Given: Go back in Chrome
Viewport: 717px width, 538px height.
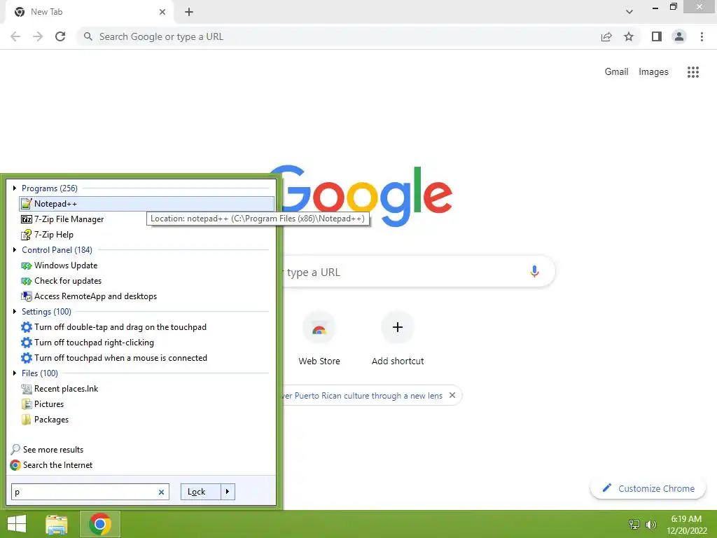Looking at the screenshot, I should (15, 36).
